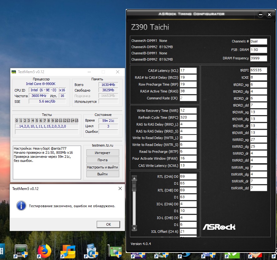Select test number 0 box
277x260 pixels.
pos(17,121)
